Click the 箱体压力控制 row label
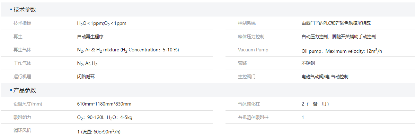The width and height of the screenshot is (415, 140). (x=251, y=37)
